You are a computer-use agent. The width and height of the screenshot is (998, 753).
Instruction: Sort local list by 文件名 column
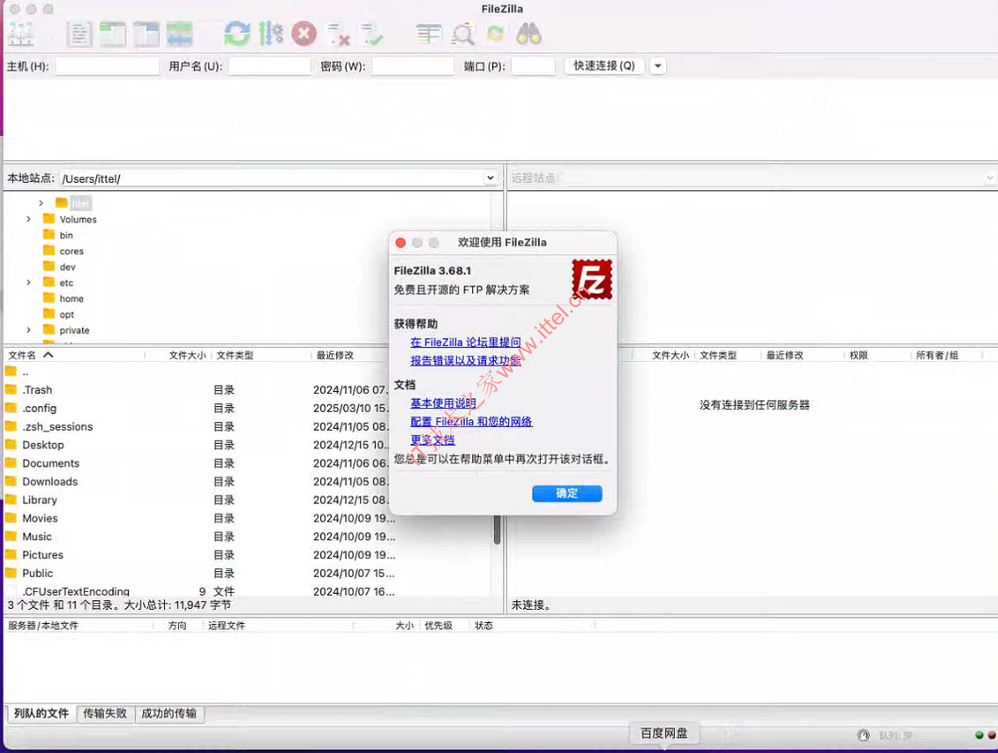pyautogui.click(x=75, y=355)
